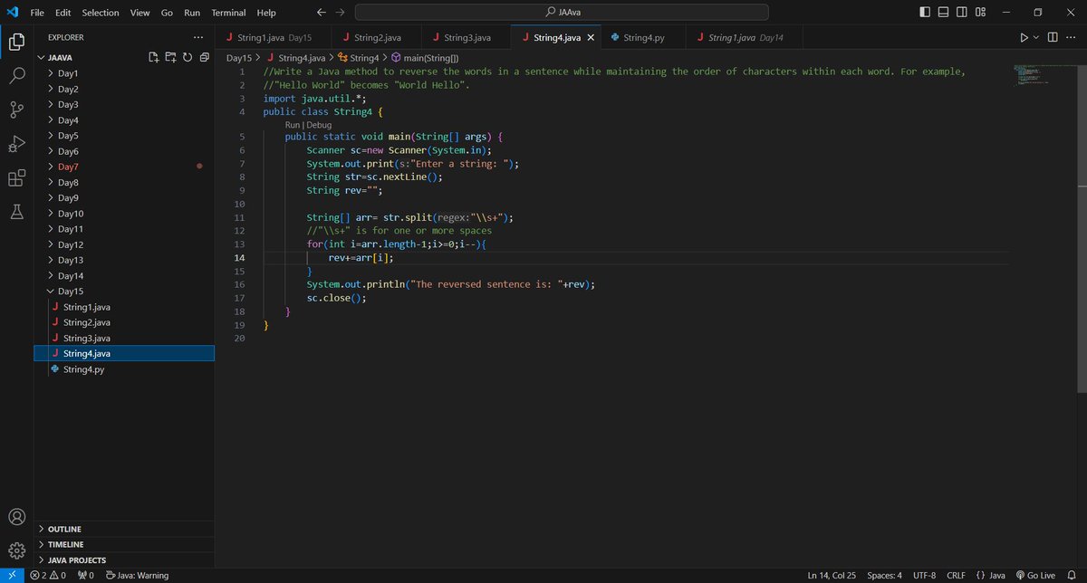Open the Search view in the activity bar

[x=16, y=76]
